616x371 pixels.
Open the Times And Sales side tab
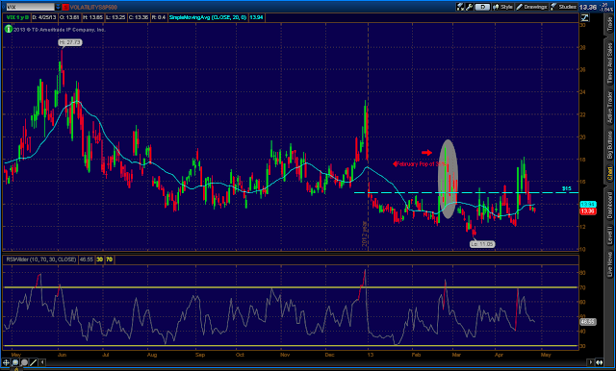(x=609, y=62)
